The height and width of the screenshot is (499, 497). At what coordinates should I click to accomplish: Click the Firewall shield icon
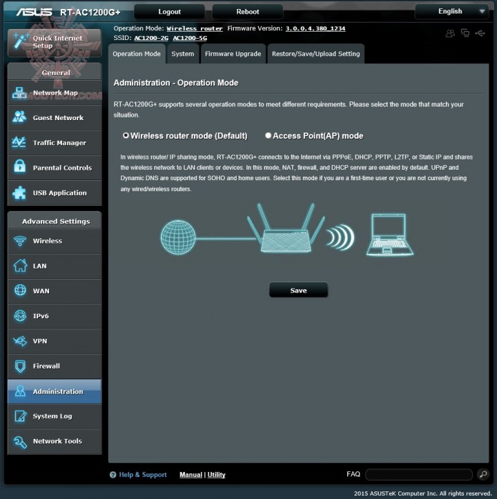pyautogui.click(x=20, y=366)
